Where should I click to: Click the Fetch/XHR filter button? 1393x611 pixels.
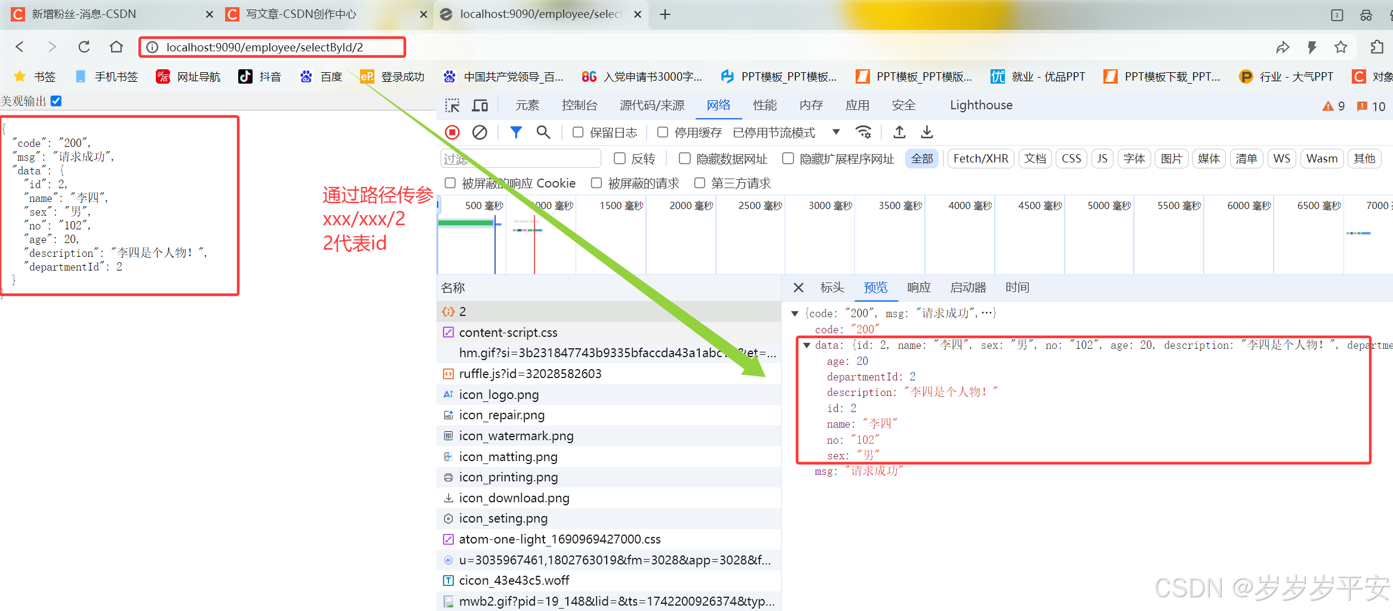point(980,158)
